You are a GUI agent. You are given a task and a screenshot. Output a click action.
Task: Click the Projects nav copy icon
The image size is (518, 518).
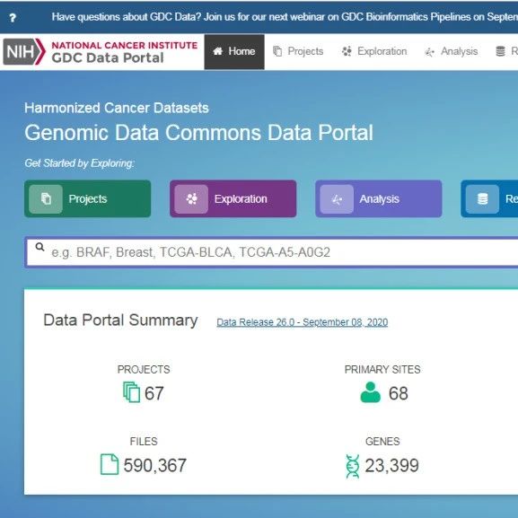tap(277, 51)
